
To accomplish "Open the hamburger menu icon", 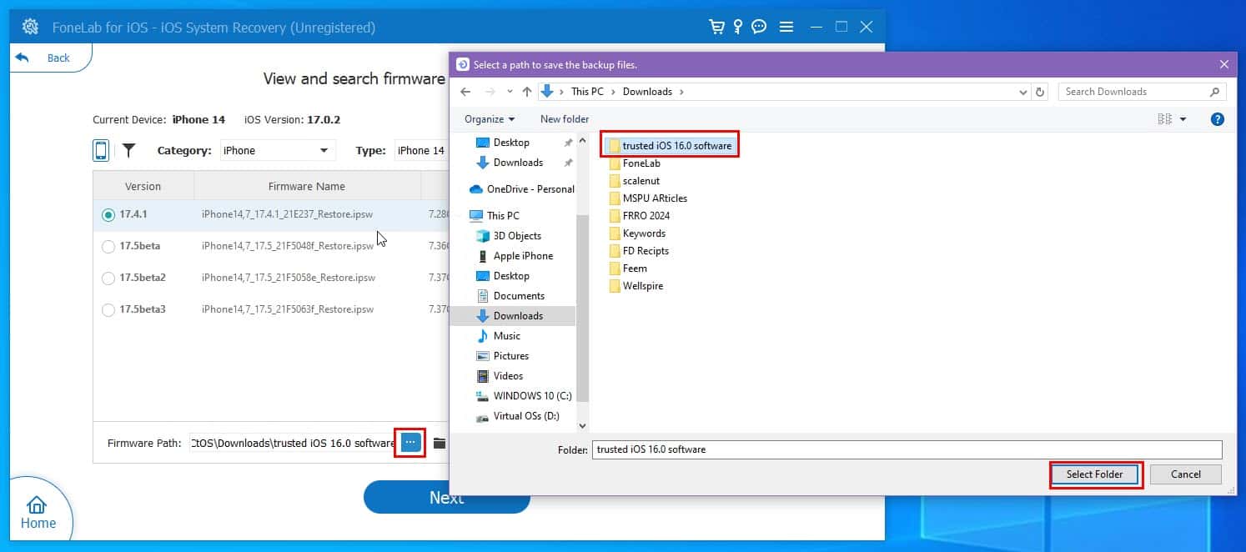I will 786,27.
